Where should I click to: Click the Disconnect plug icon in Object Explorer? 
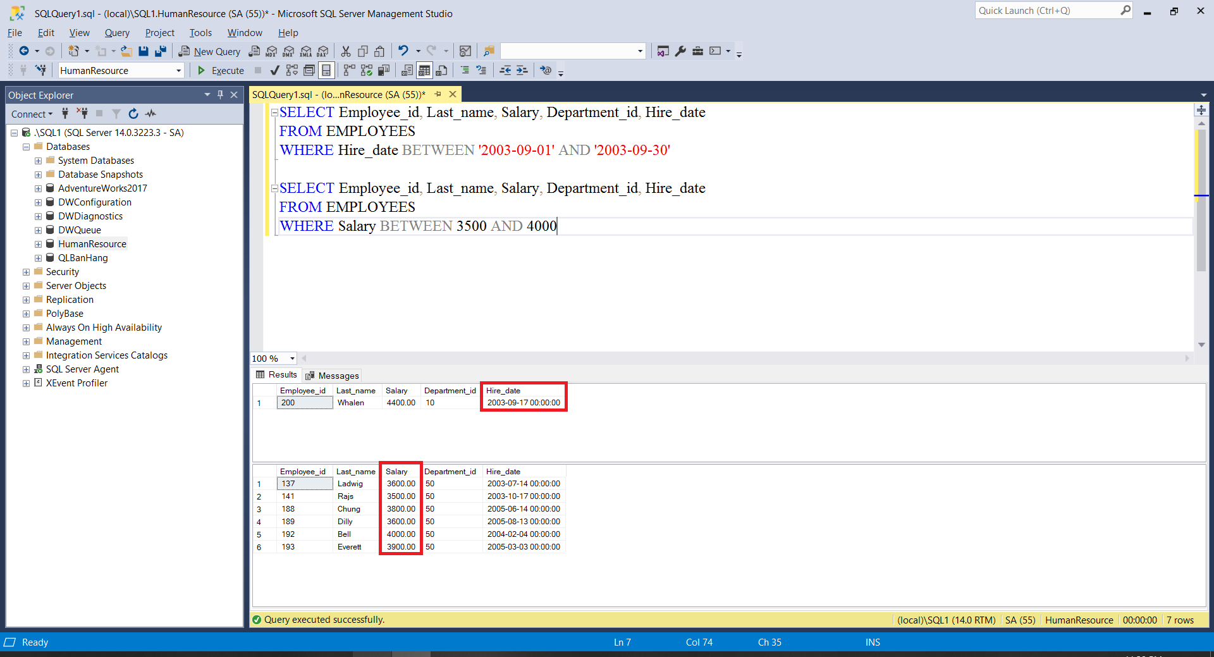tap(82, 114)
